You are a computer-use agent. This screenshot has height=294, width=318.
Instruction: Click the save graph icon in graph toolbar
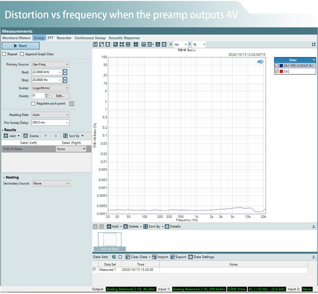[x=95, y=45]
